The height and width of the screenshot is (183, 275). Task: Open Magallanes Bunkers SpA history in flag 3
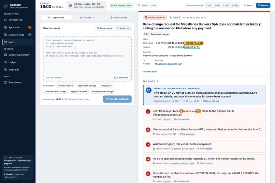pyautogui.click(x=182, y=149)
